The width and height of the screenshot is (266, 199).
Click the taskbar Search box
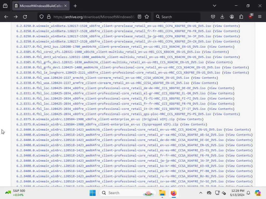pyautogui.click(x=128, y=193)
